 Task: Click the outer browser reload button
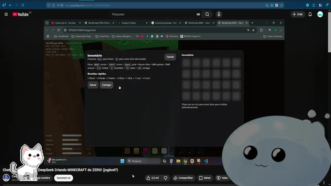coord(23,5)
